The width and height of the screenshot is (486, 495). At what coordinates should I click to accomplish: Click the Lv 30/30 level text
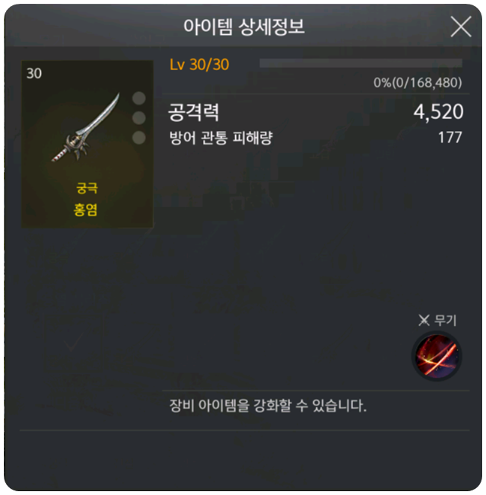click(199, 65)
